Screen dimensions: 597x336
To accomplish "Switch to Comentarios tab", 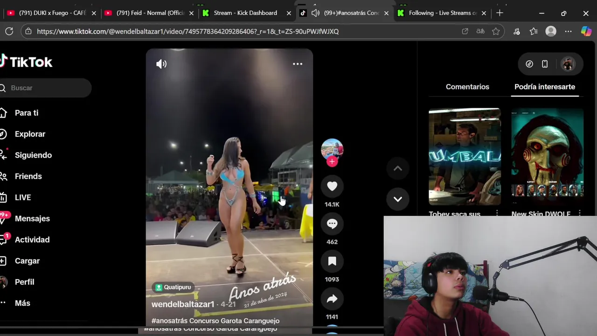I will [467, 87].
